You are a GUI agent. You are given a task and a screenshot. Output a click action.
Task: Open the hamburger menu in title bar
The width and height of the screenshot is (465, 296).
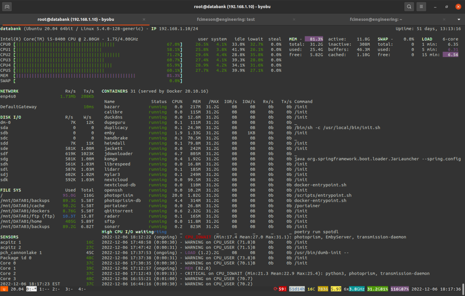(x=422, y=7)
